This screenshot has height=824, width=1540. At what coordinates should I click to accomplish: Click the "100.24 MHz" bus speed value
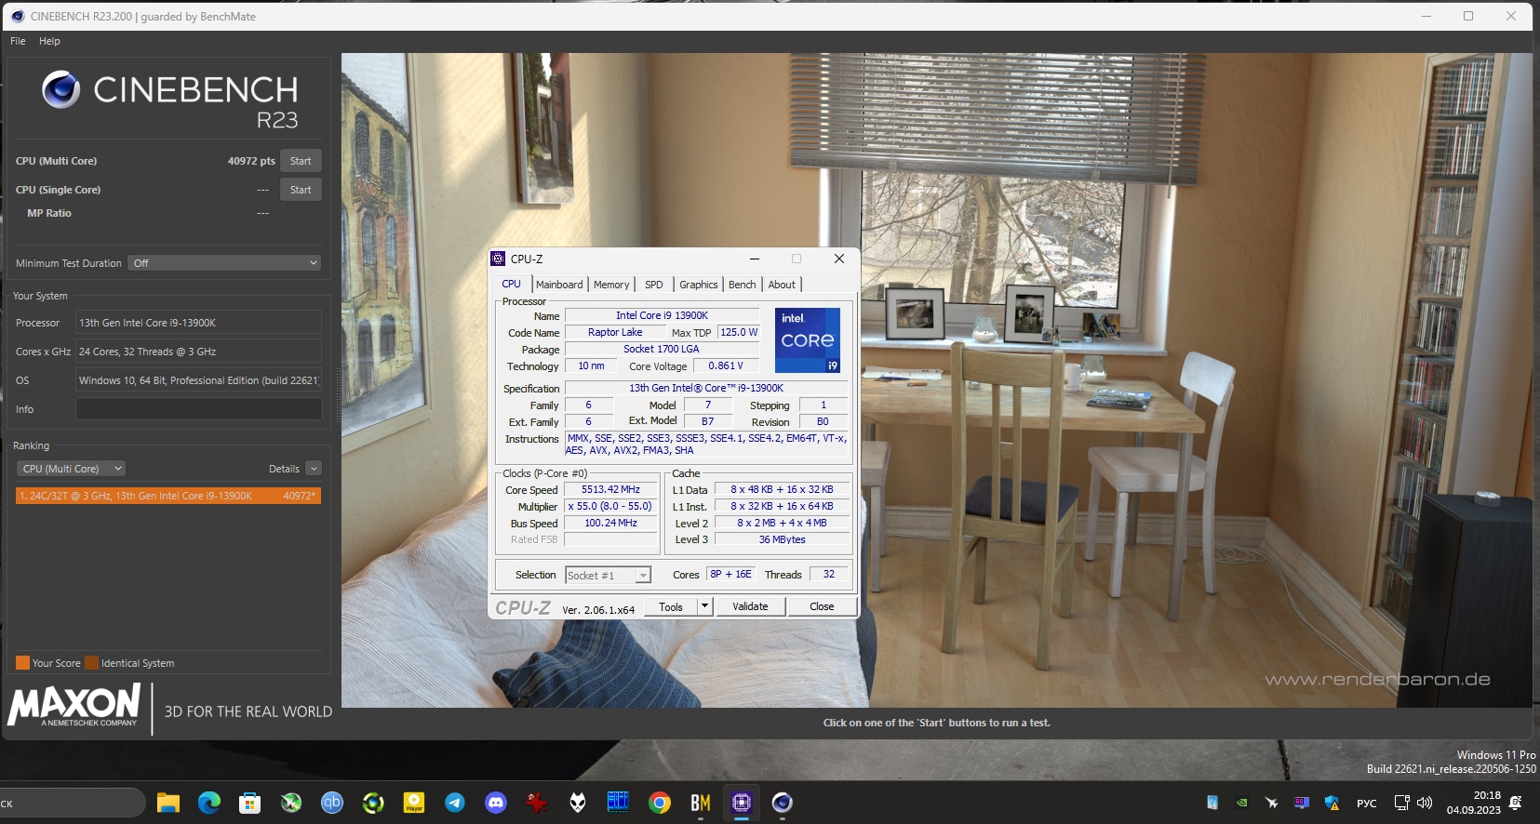[610, 523]
